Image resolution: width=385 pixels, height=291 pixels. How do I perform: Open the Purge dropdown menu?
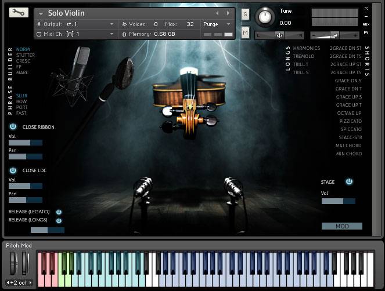coord(228,24)
